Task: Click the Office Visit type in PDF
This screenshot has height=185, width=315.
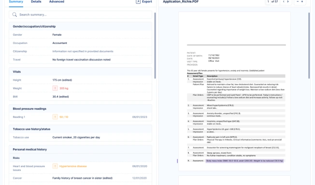Action: (x=214, y=61)
